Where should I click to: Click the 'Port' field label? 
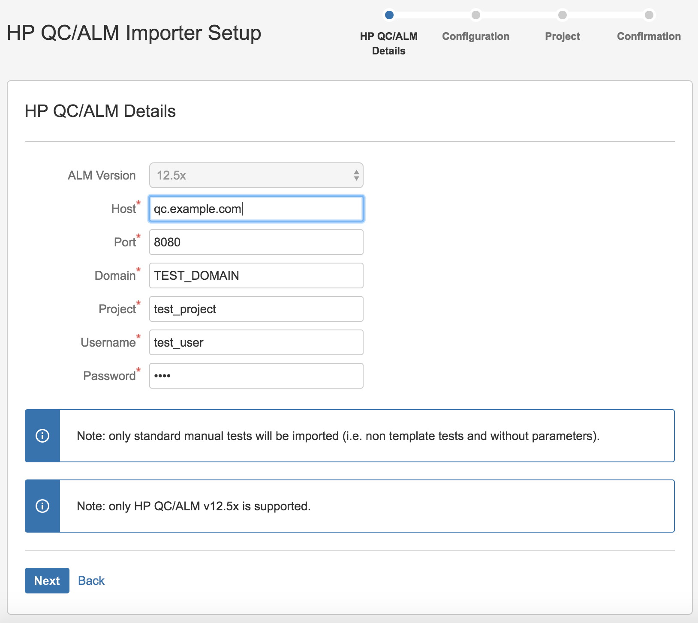125,242
